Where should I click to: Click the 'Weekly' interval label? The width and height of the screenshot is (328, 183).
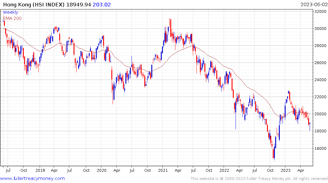(x=10, y=12)
